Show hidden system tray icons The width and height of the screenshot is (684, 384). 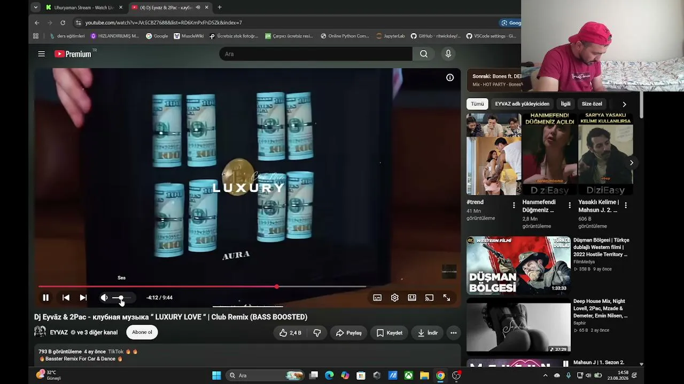545,375
